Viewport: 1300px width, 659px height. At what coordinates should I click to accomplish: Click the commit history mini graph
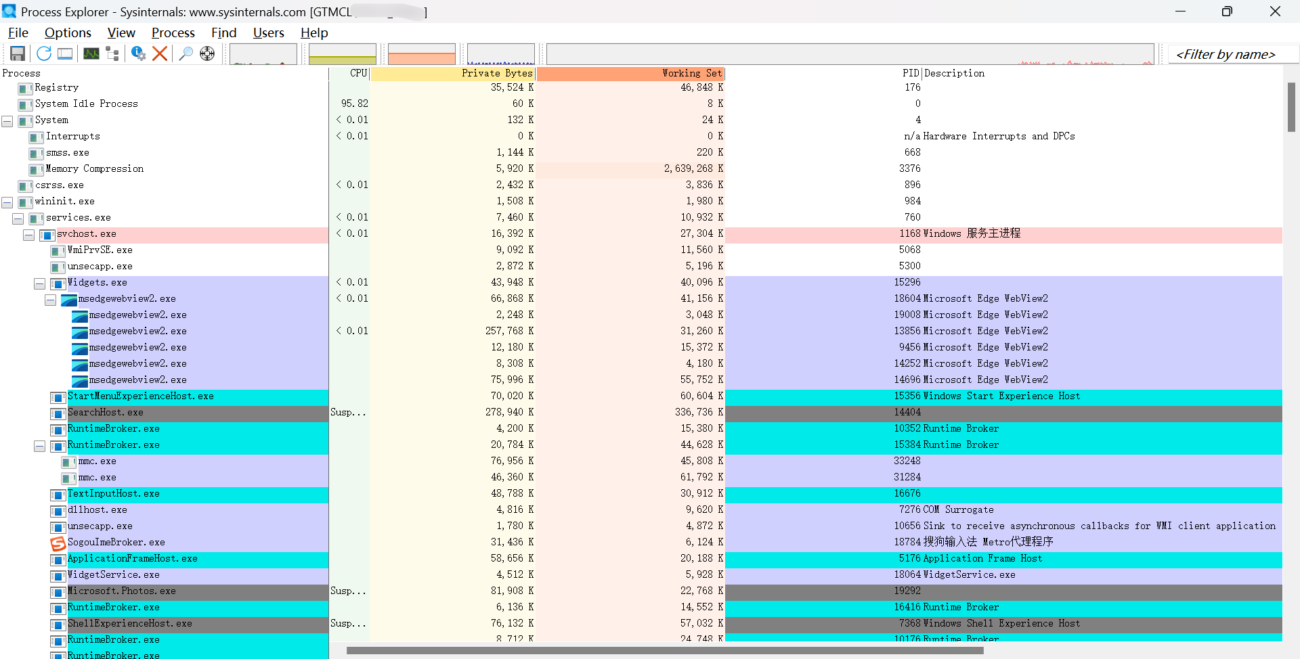(x=342, y=54)
